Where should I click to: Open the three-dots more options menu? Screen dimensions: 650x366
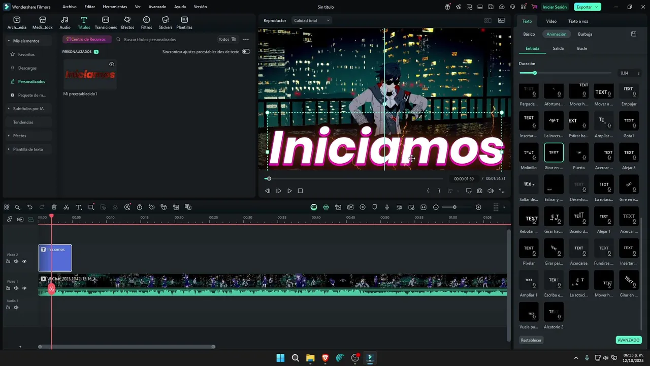pos(246,39)
